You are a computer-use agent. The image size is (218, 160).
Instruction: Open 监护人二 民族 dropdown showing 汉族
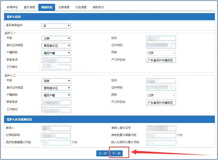pyautogui.click(x=161, y=95)
